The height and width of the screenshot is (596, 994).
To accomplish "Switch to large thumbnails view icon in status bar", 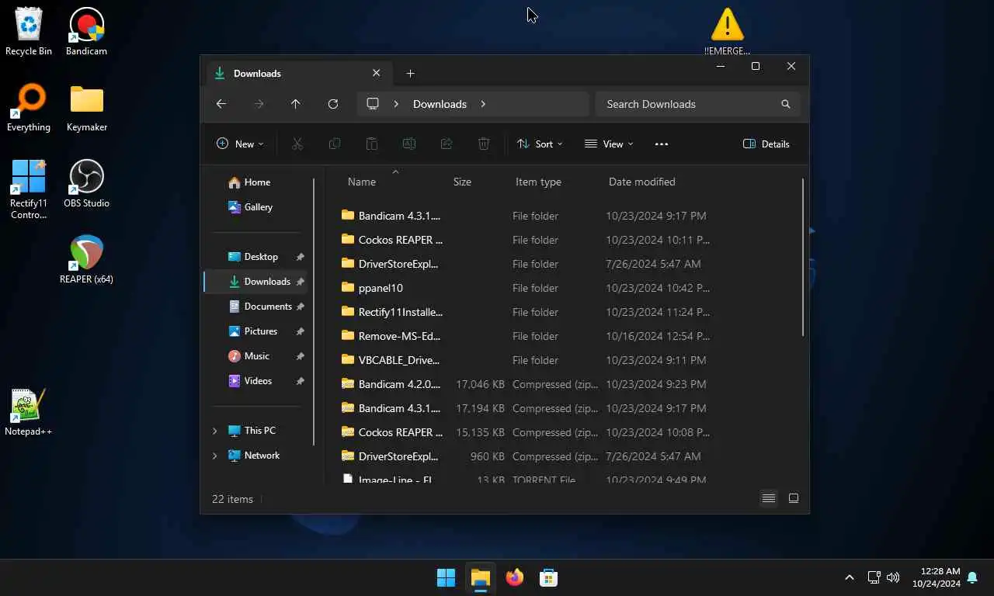I will click(x=794, y=499).
